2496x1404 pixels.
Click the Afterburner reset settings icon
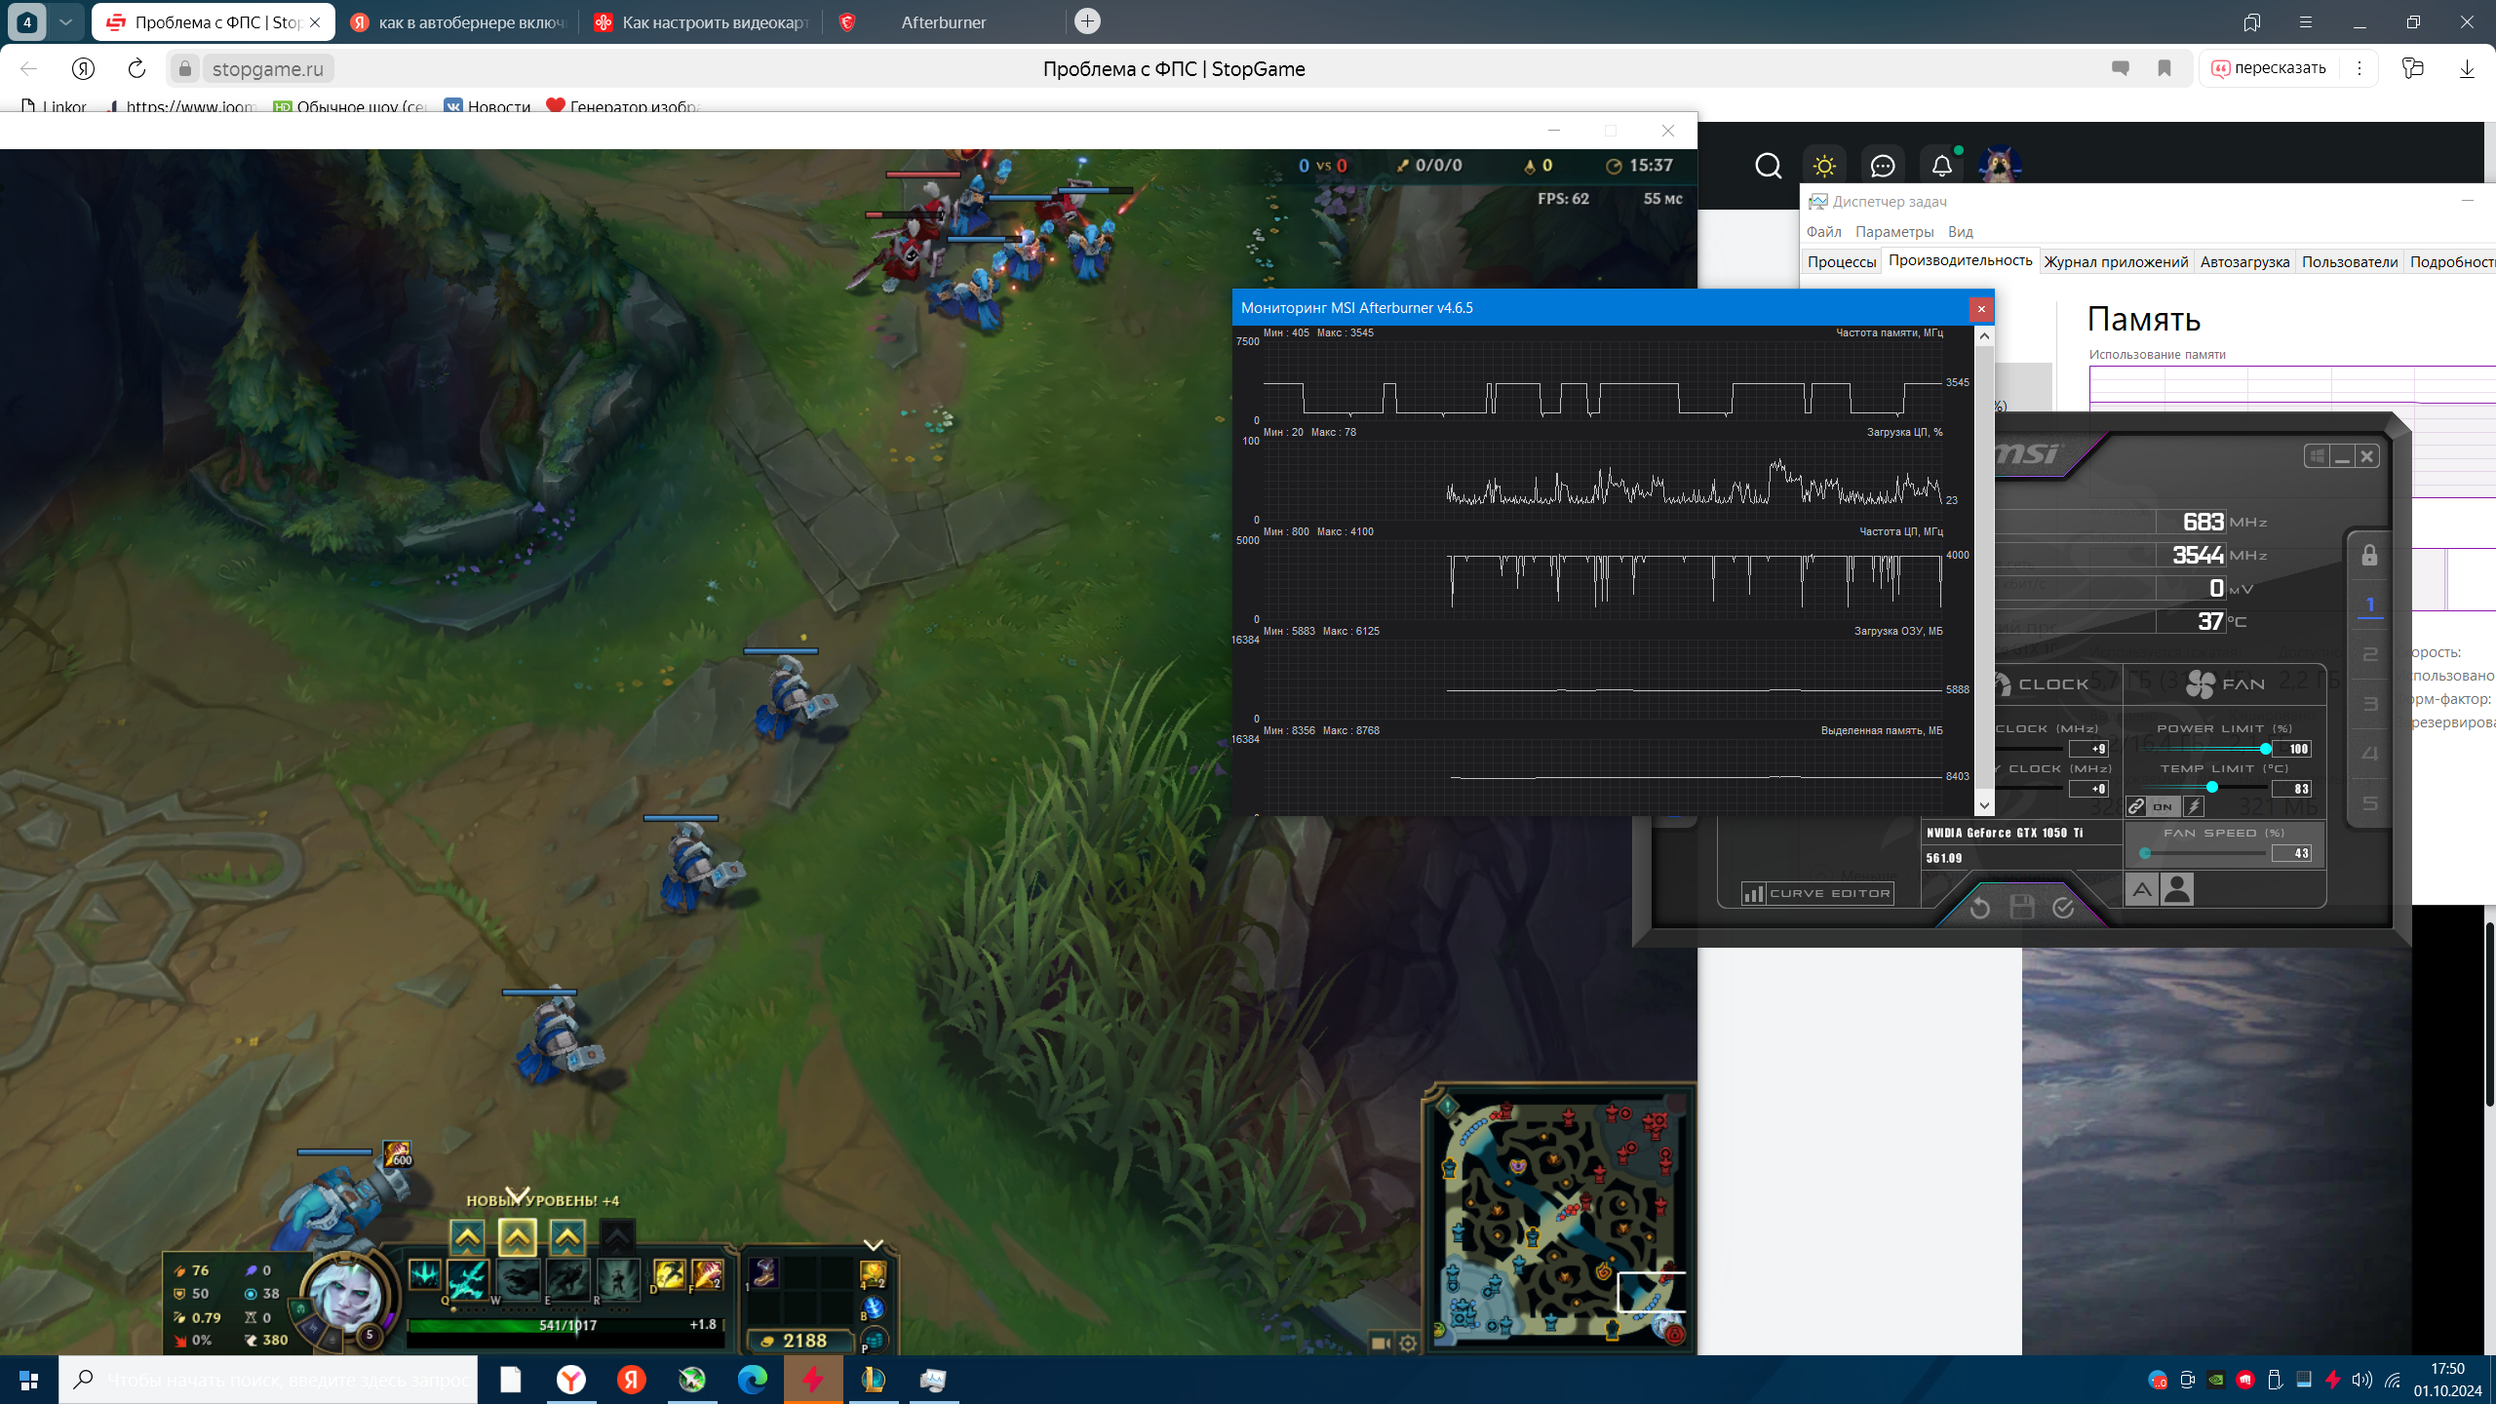[x=1979, y=909]
